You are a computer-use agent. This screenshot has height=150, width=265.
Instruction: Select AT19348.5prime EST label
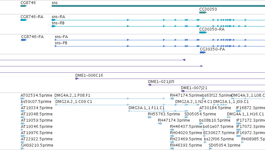click(x=37, y=114)
